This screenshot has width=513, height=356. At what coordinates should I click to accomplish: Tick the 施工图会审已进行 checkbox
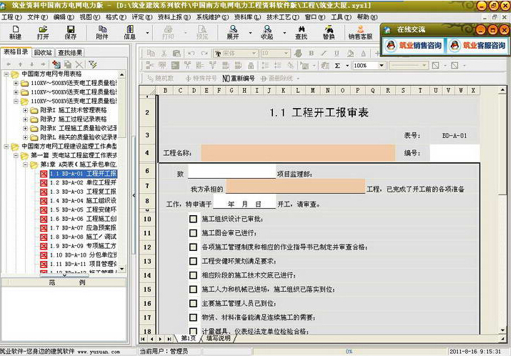(x=193, y=233)
